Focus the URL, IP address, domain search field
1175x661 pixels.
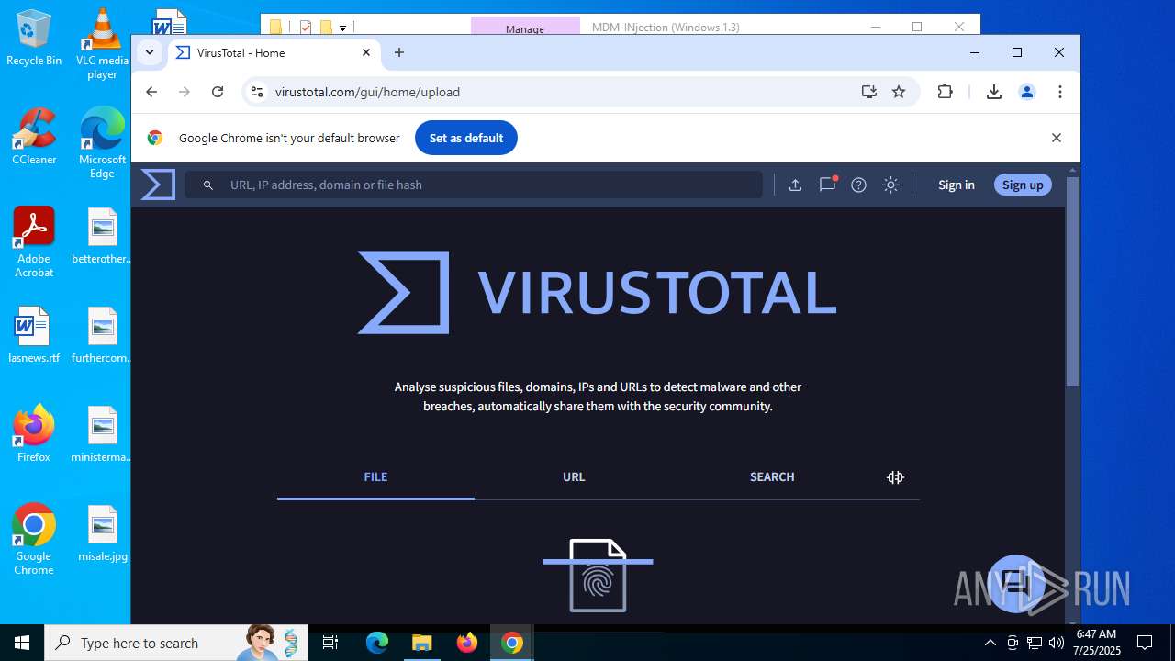point(474,185)
